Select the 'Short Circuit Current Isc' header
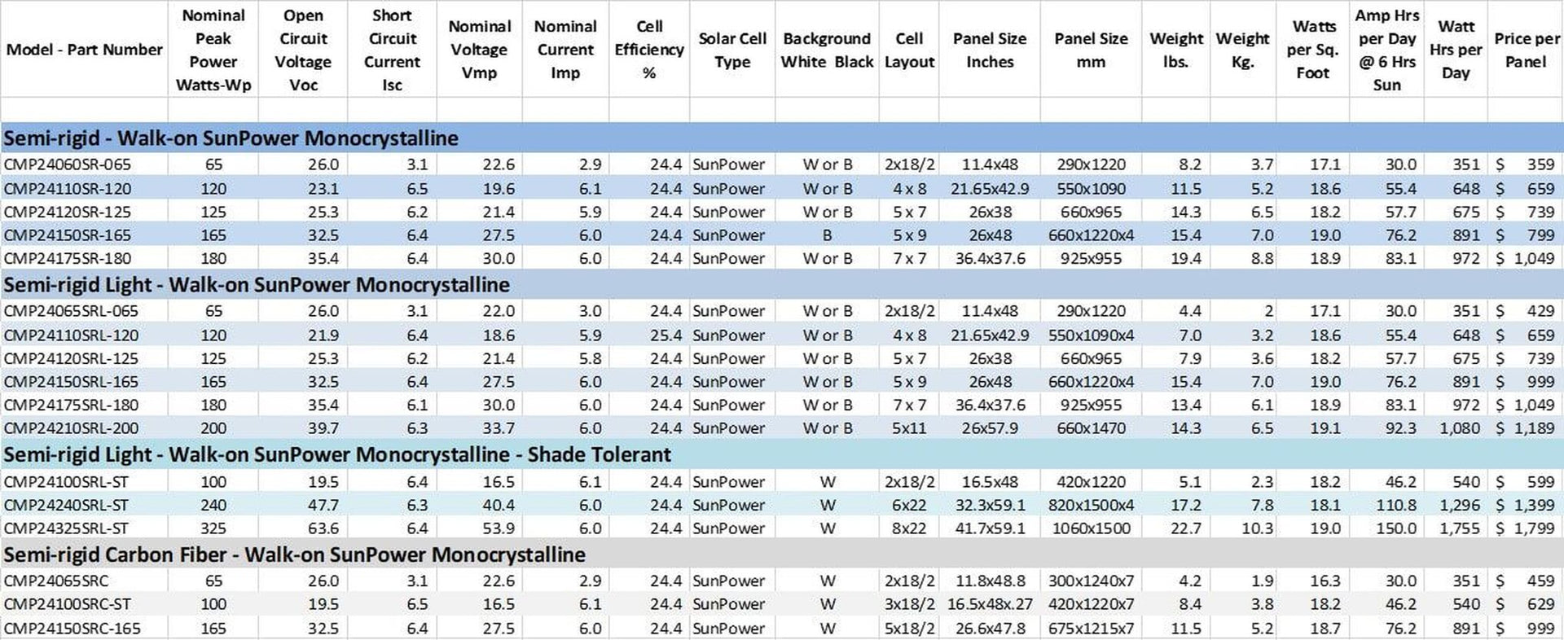Viewport: 1564px width, 640px height. pos(392,50)
